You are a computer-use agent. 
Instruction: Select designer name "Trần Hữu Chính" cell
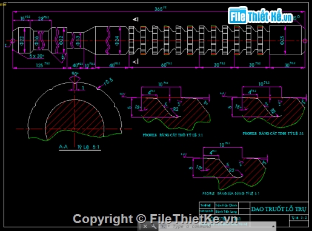click(x=226, y=205)
